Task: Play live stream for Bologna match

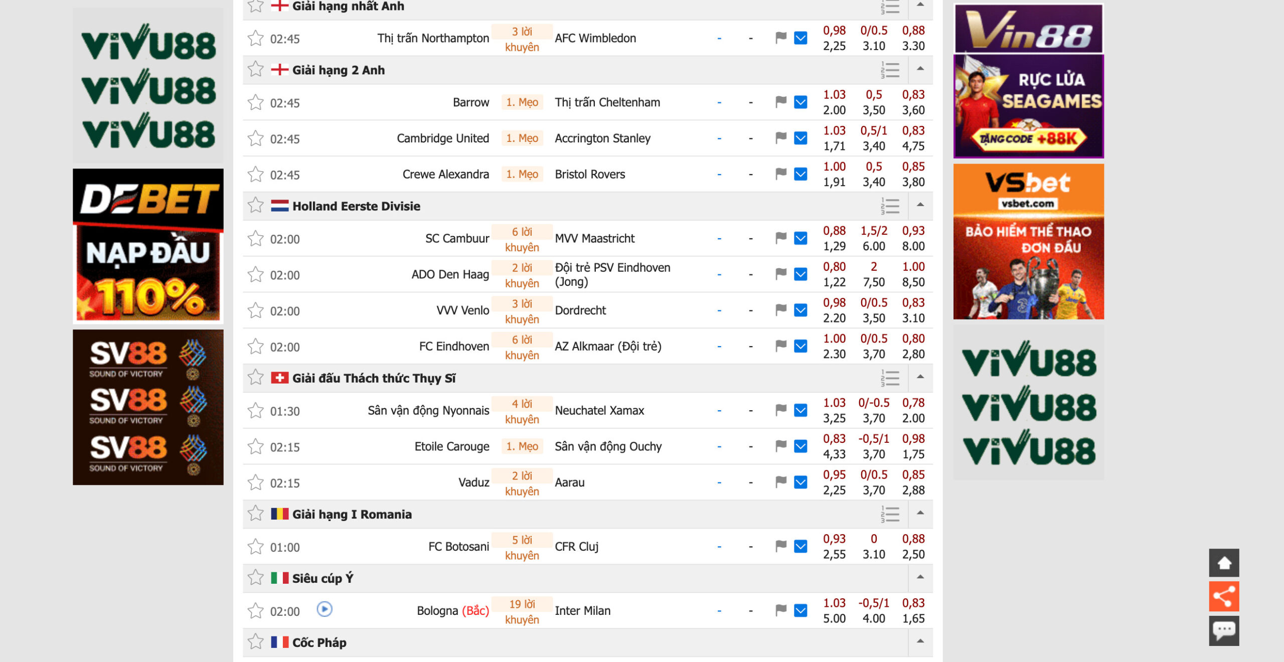Action: (325, 609)
